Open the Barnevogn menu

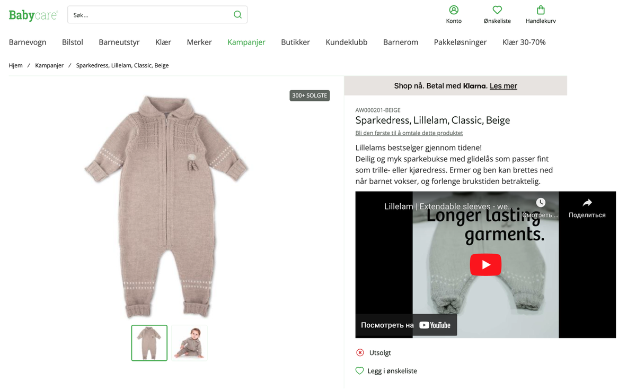28,42
